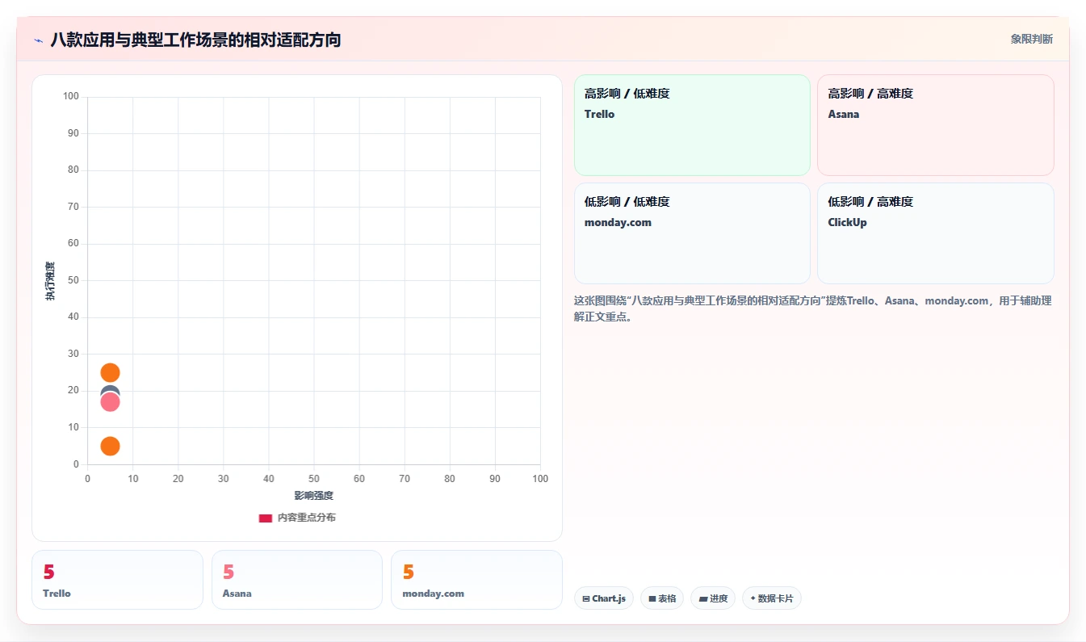The width and height of the screenshot is (1086, 642).
Task: Click the 表格 tag chip
Action: 662,598
